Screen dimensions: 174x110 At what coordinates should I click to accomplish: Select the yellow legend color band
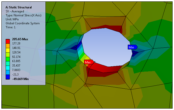[8, 50]
